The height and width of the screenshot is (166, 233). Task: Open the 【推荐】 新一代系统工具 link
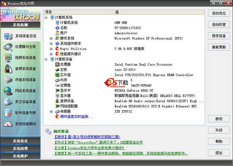(x=121, y=153)
